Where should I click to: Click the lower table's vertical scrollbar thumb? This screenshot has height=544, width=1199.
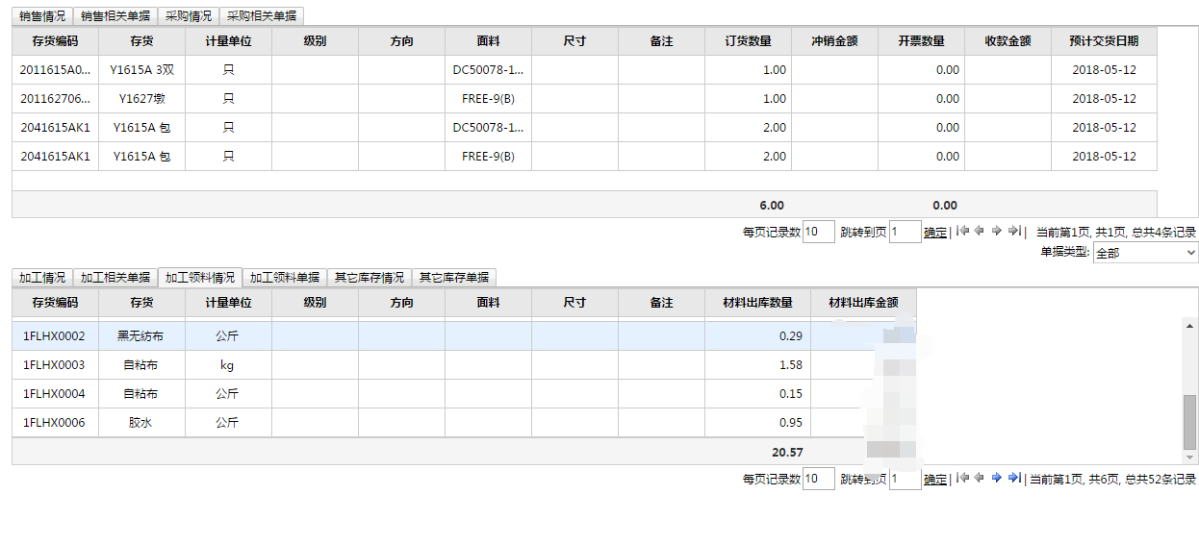coord(1189,420)
